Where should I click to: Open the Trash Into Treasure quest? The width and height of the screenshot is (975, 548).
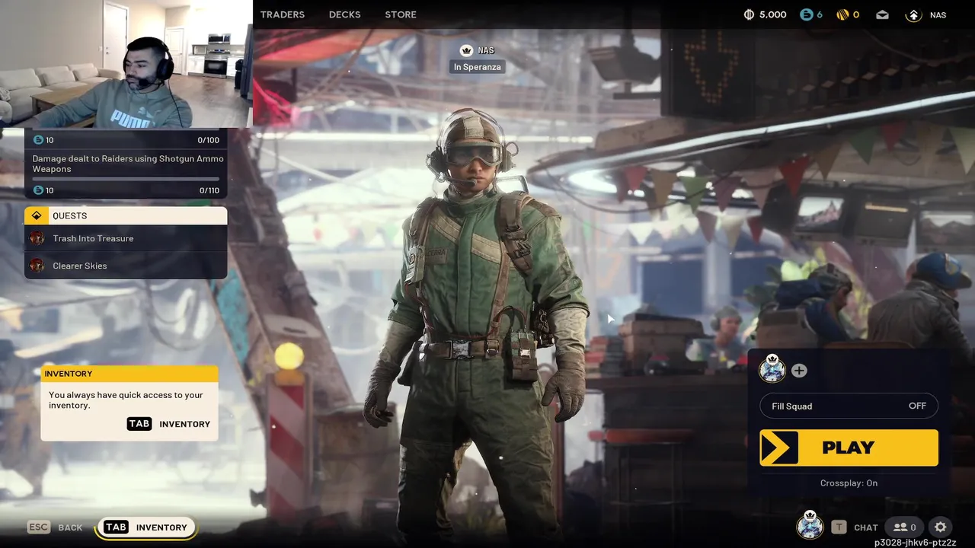click(126, 238)
